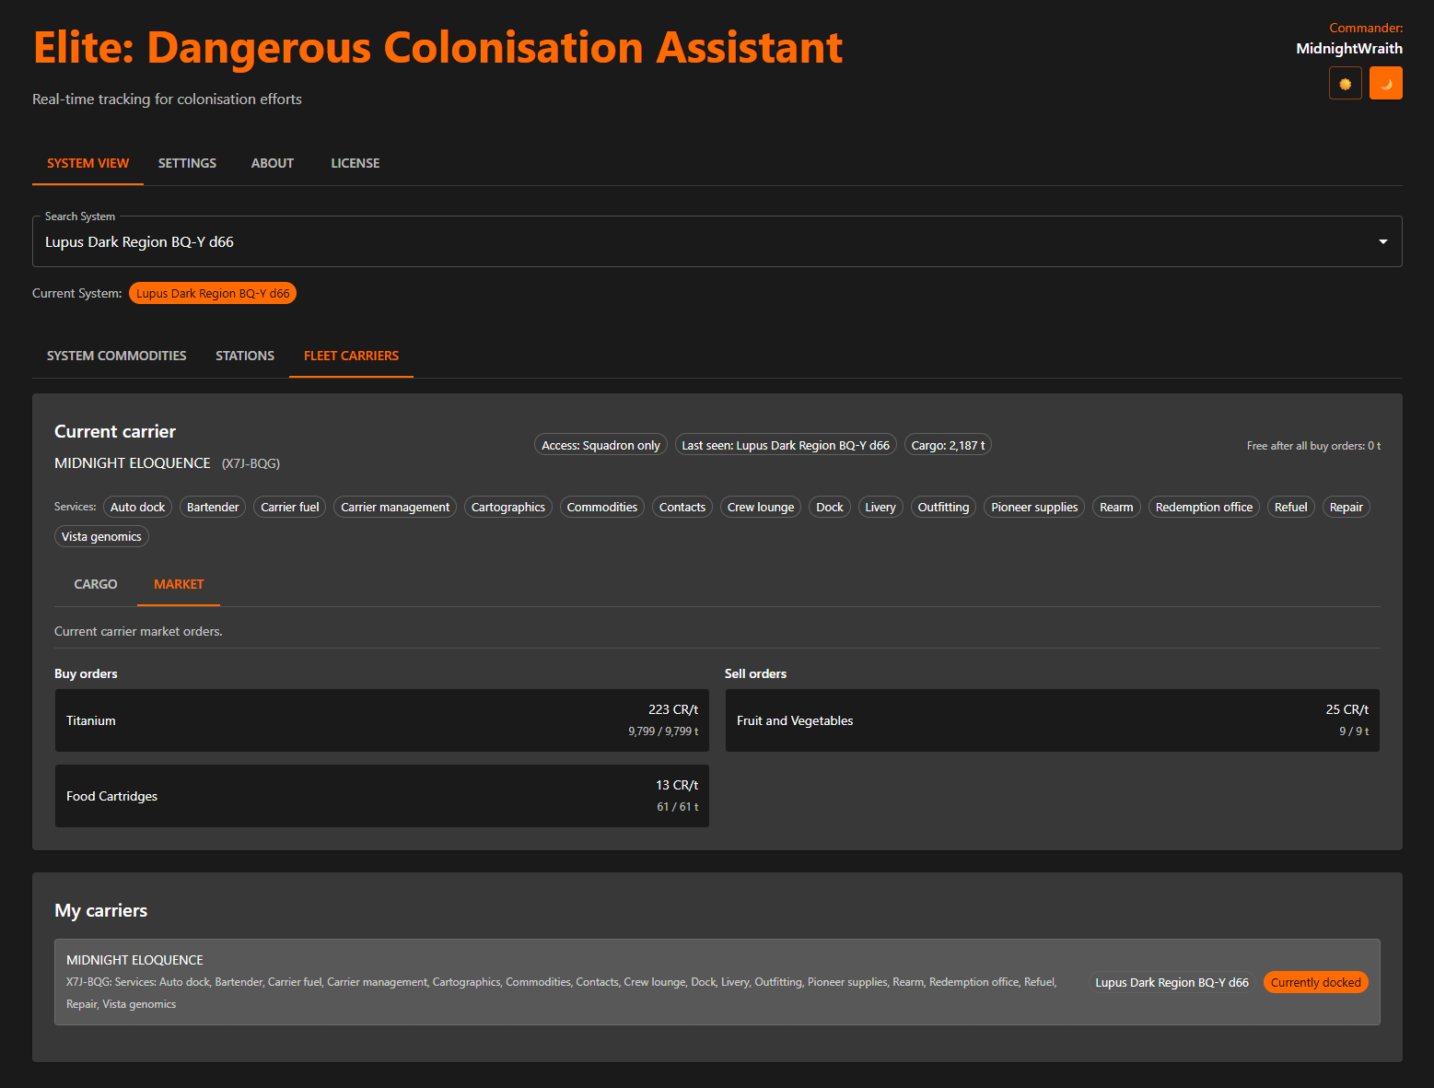The width and height of the screenshot is (1434, 1088).
Task: Select the CARGO tab of the carrier
Action: tap(95, 584)
